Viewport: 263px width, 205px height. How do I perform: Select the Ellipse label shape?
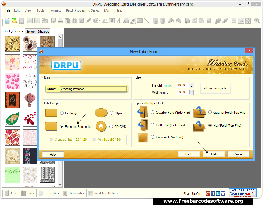point(112,113)
